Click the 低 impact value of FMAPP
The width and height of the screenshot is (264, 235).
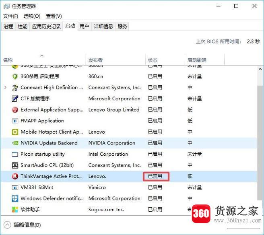click(x=190, y=121)
